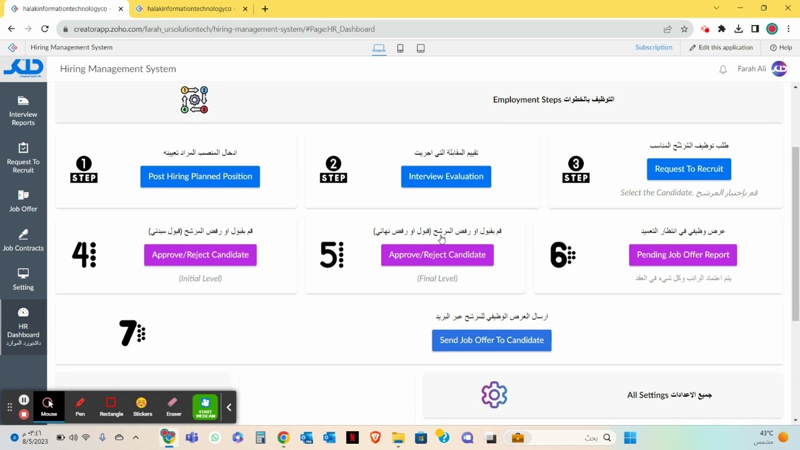The image size is (800, 450).
Task: Click Pending Job Offer Report button
Action: (x=683, y=255)
